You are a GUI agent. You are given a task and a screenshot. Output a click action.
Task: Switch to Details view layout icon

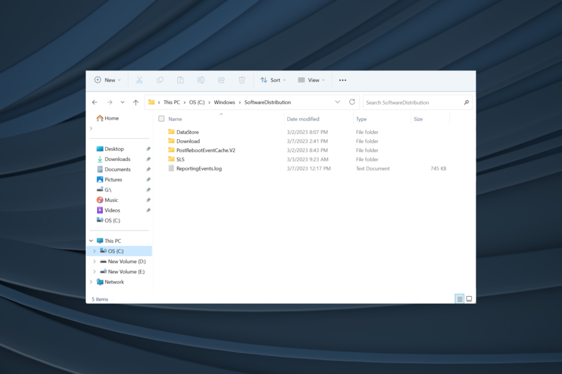point(459,299)
